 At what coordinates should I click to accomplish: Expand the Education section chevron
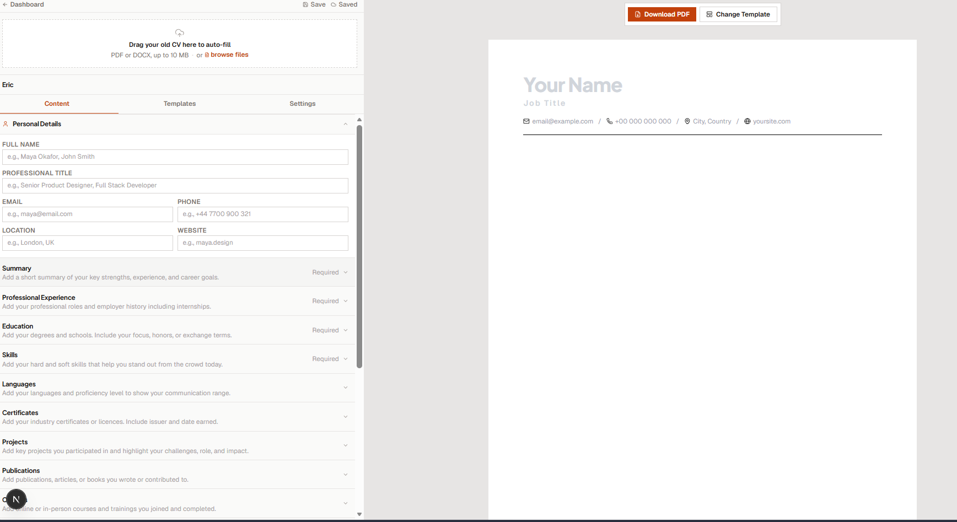click(346, 330)
